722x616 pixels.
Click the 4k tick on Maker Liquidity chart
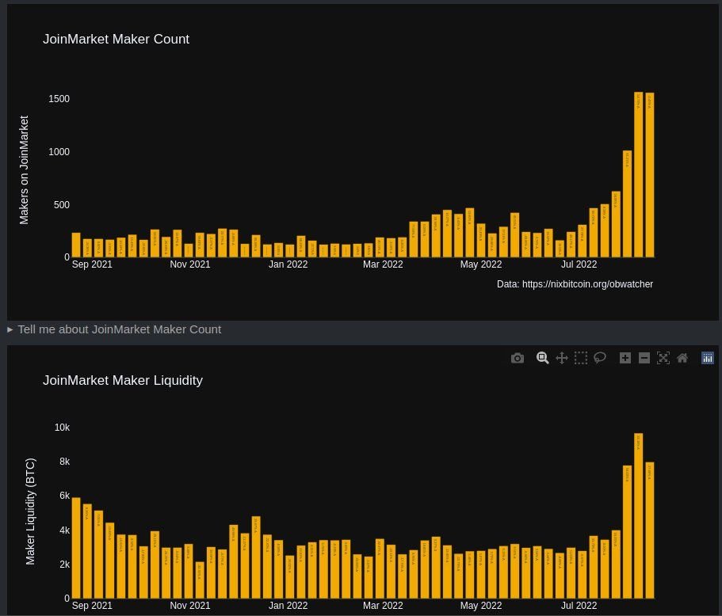click(x=64, y=530)
